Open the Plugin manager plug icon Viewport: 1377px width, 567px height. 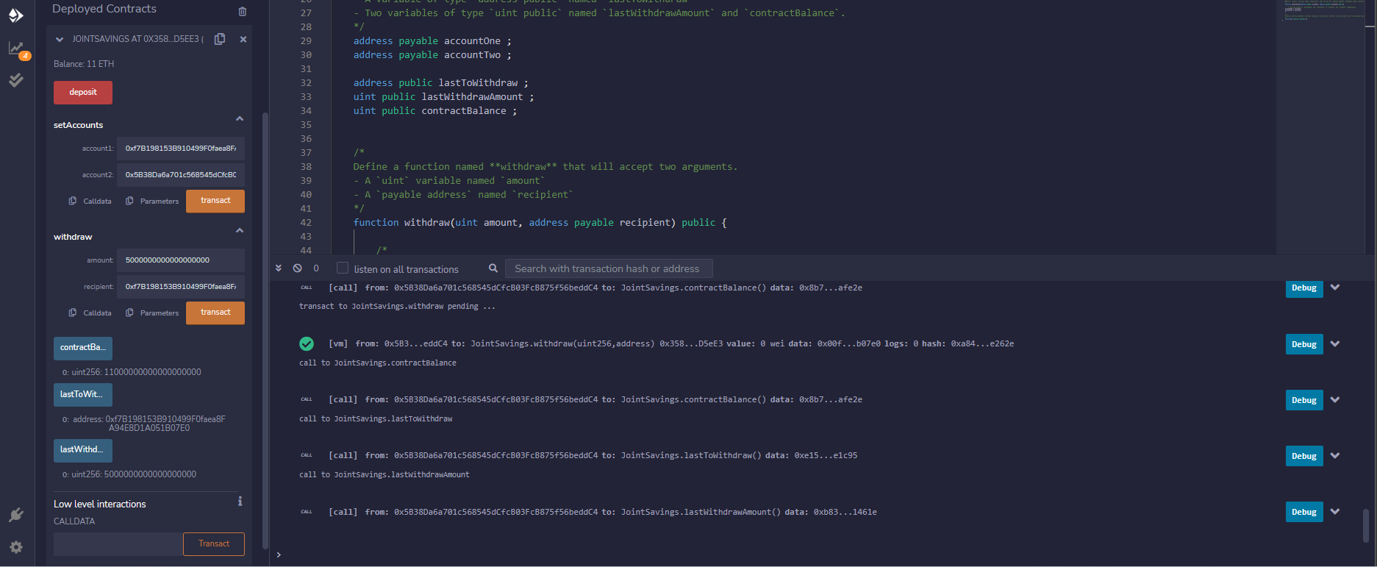click(15, 515)
